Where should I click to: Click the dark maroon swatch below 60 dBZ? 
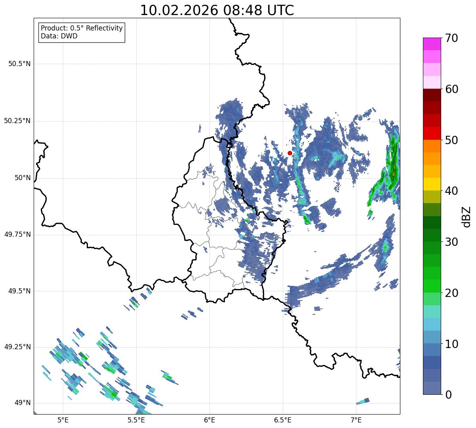pos(432,95)
